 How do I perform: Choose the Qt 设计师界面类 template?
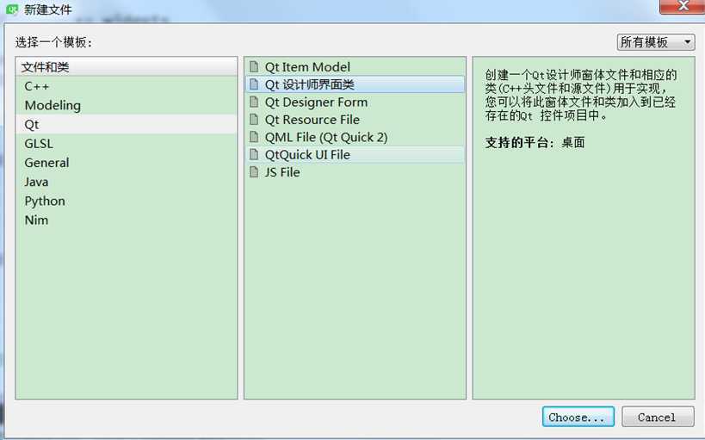tap(356, 84)
